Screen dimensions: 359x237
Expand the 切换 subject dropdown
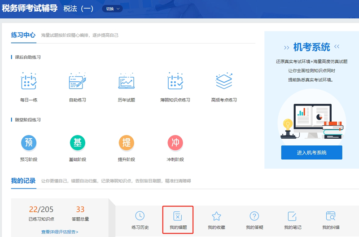click(x=113, y=9)
